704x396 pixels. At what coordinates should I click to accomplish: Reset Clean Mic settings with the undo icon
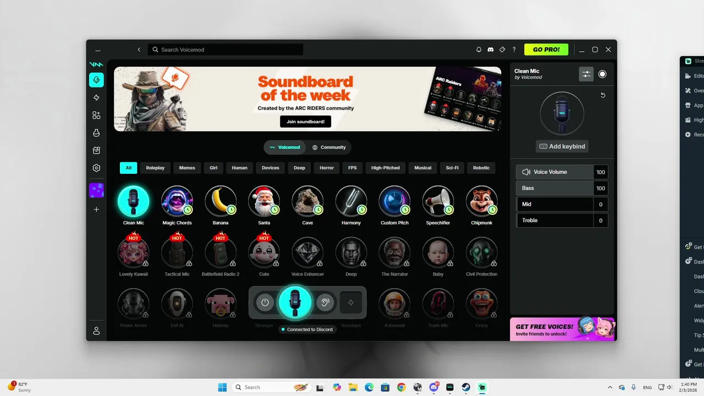[603, 95]
